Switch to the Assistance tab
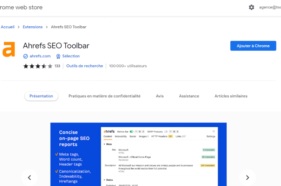The width and height of the screenshot is (281, 186). [189, 96]
